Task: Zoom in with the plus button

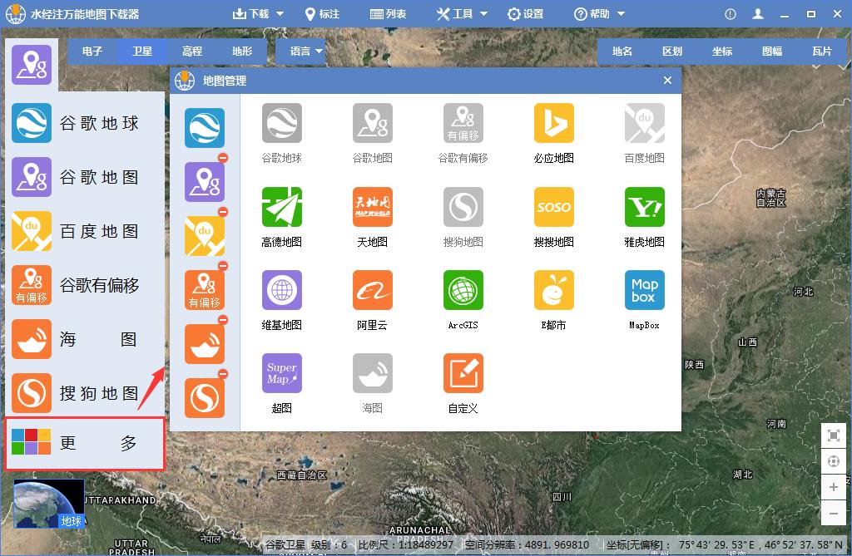Action: 834,487
